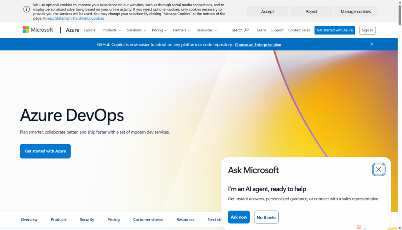Click the Ask now button
Screen dimensions: 402x230
tap(239, 217)
